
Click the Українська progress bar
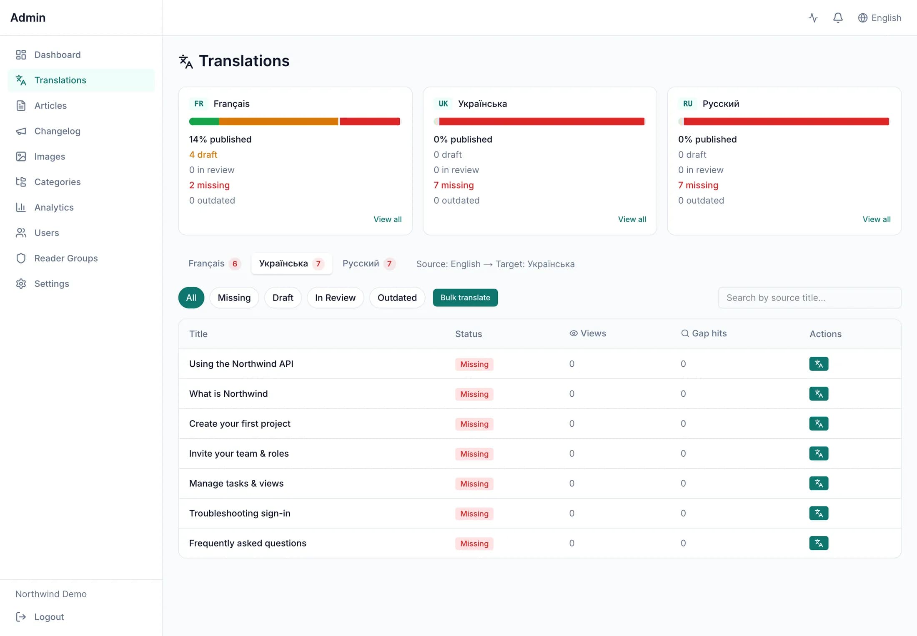click(539, 122)
